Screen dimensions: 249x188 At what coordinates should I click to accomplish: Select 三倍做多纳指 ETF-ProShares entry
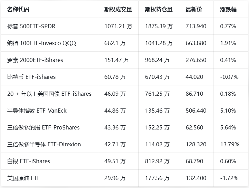click(x=43, y=127)
